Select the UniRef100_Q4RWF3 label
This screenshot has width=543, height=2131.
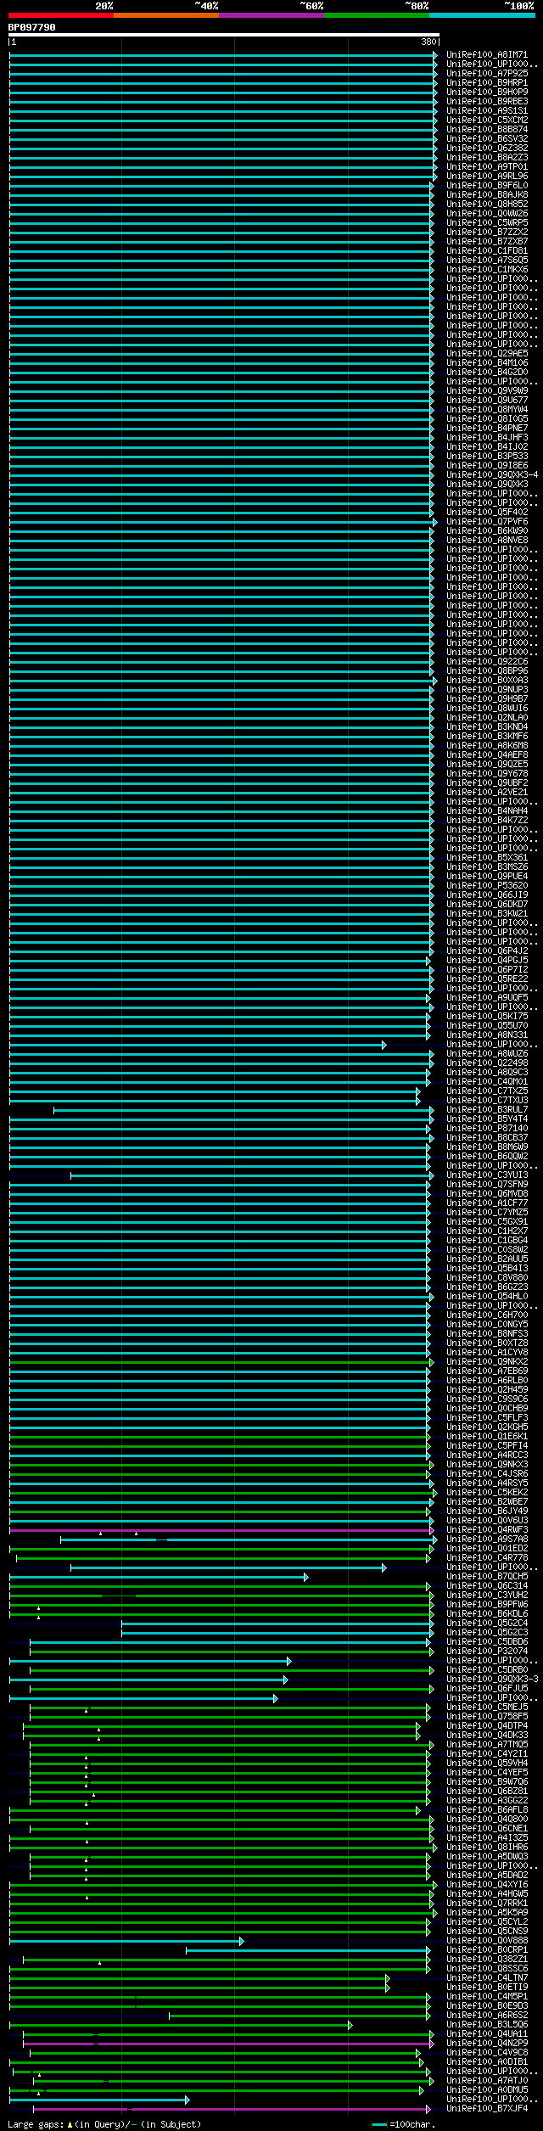487,1530
